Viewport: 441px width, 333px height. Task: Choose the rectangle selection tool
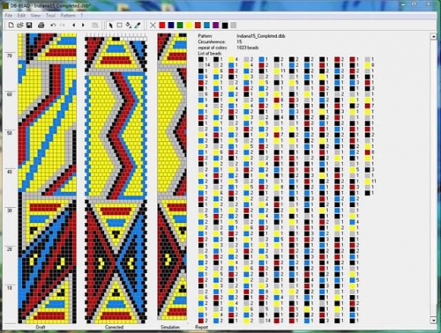(x=120, y=26)
